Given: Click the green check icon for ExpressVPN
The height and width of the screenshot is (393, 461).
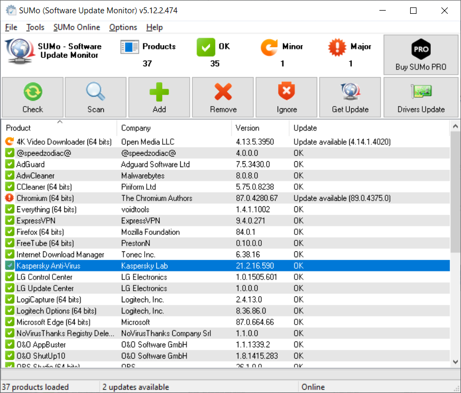Looking at the screenshot, I should click(10, 221).
